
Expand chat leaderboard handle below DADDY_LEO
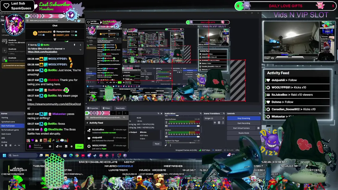(x=55, y=39)
